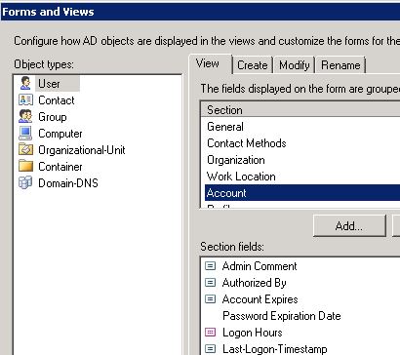Select the Account section row
Screen dimensions: 400x355
click(302, 193)
